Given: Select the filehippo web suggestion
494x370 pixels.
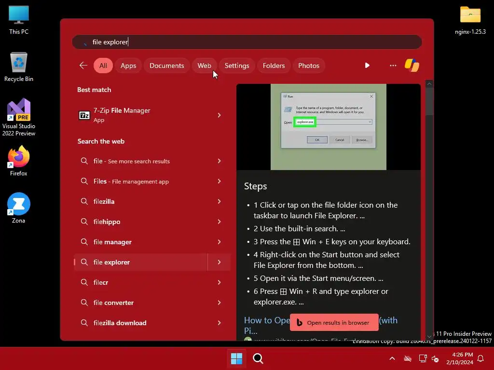Looking at the screenshot, I should click(x=140, y=222).
